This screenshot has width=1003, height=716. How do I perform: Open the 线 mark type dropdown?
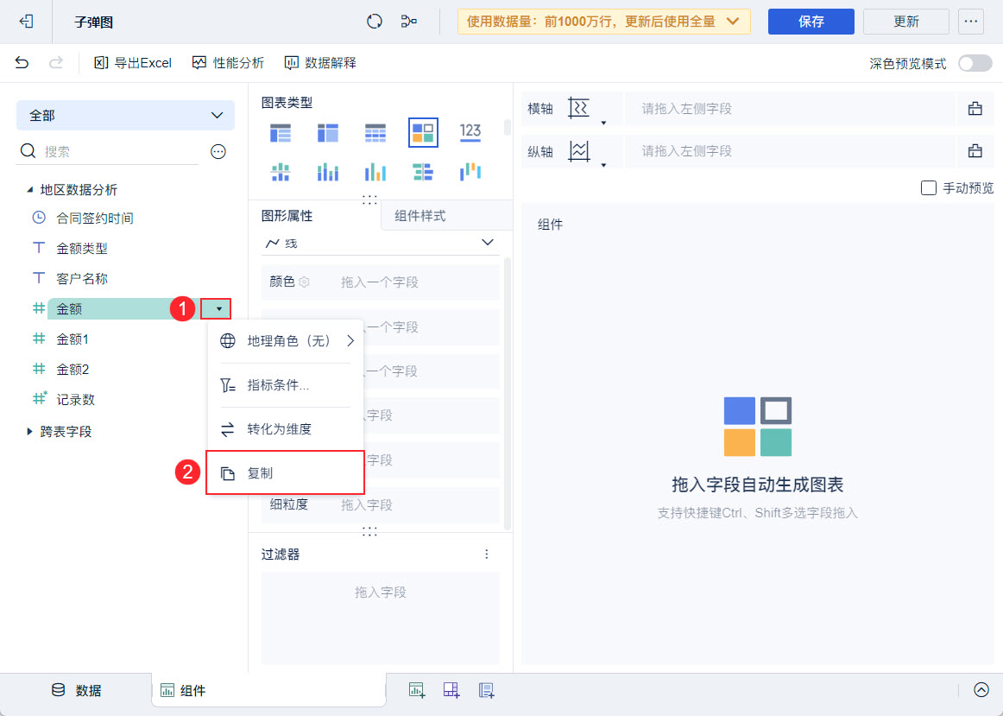coord(380,244)
